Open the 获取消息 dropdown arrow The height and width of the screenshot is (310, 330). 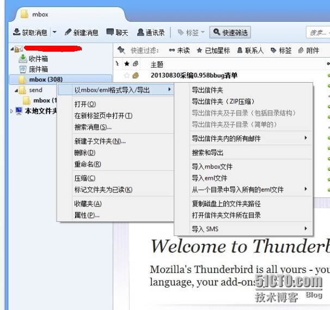[54, 32]
